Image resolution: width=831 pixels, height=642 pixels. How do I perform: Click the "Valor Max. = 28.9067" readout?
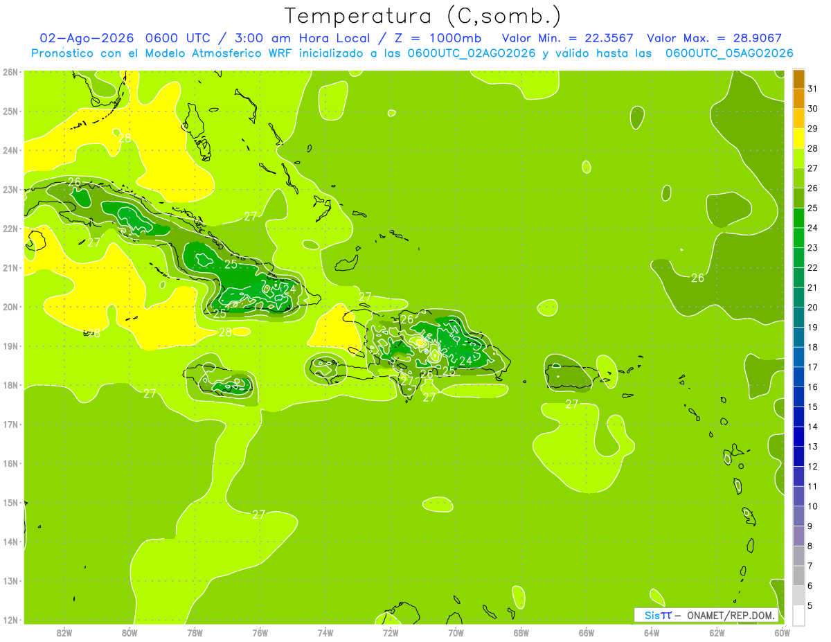click(x=715, y=38)
